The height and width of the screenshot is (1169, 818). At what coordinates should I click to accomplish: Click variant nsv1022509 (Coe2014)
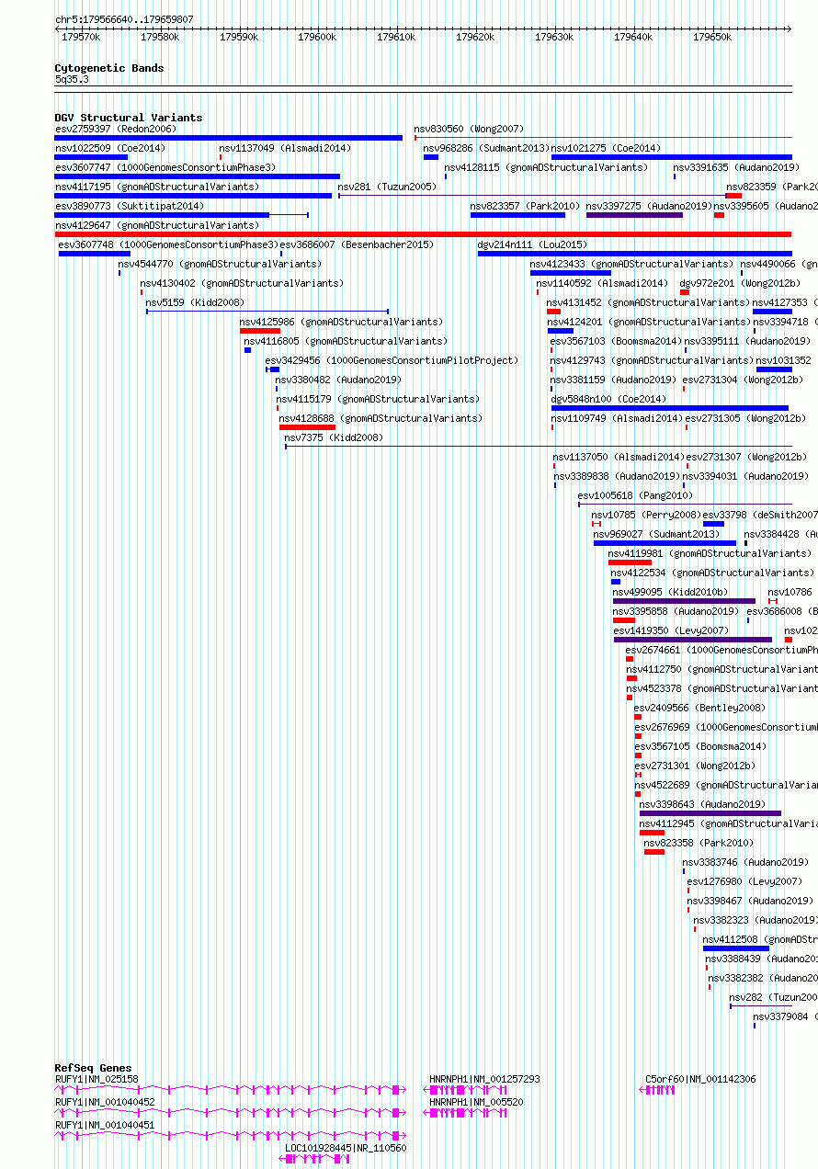coord(110,148)
